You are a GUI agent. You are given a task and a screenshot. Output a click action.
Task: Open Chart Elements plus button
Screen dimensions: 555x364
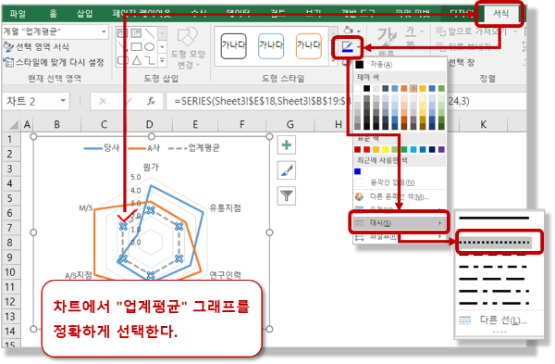pyautogui.click(x=287, y=144)
